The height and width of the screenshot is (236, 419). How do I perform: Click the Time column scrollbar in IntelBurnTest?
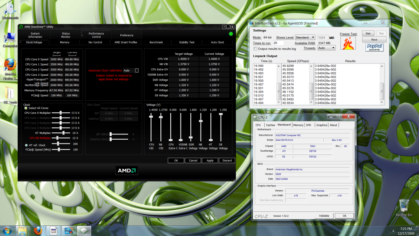(x=278, y=84)
